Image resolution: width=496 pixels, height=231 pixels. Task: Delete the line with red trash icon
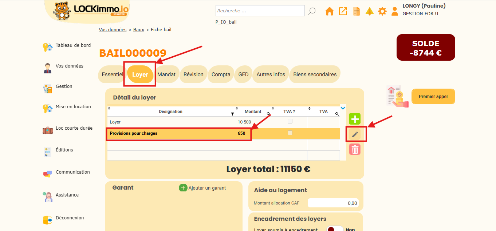click(355, 149)
